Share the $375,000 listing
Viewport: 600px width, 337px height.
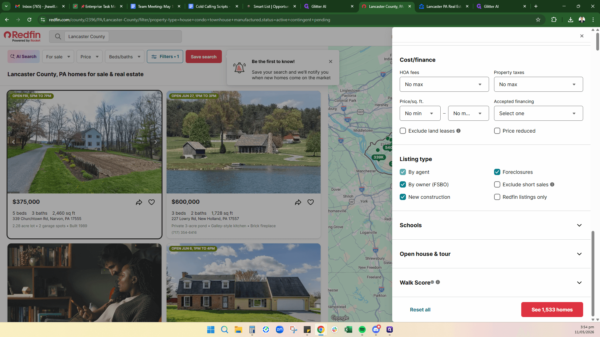[139, 202]
